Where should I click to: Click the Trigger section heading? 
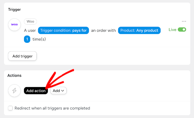[x=14, y=9]
